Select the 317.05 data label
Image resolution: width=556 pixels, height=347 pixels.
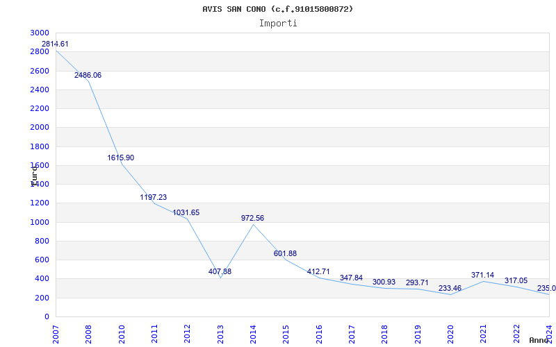tap(516, 281)
